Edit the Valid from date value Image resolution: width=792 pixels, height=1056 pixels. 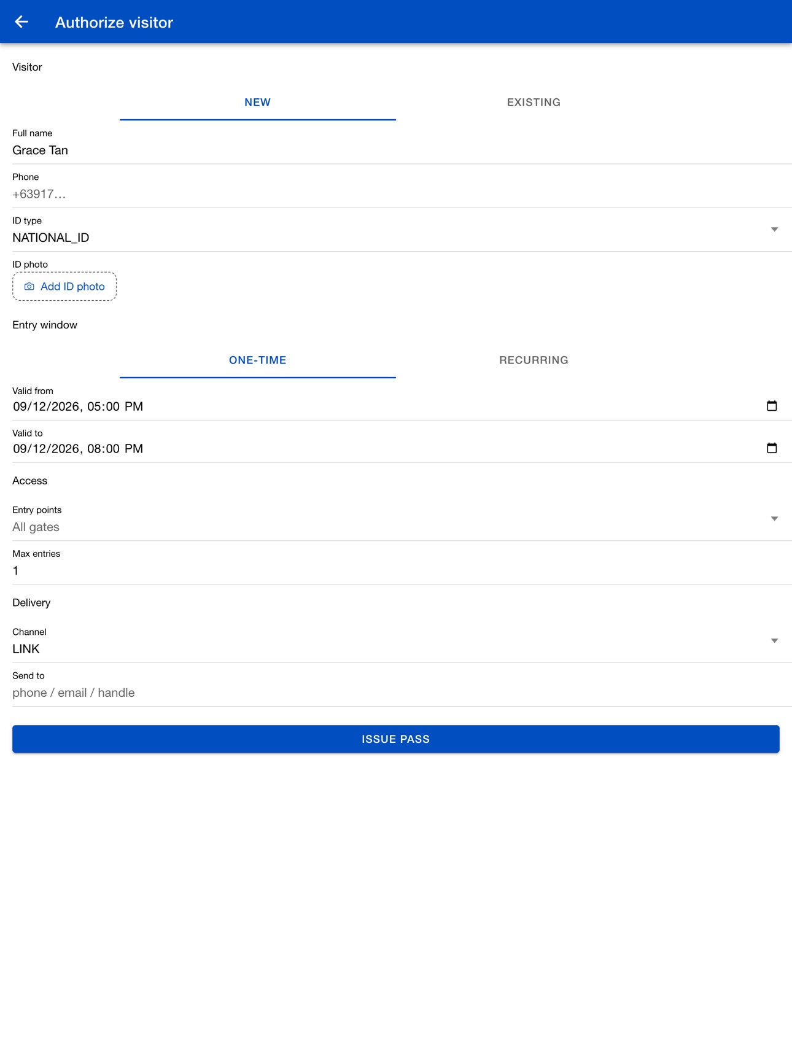pos(78,406)
